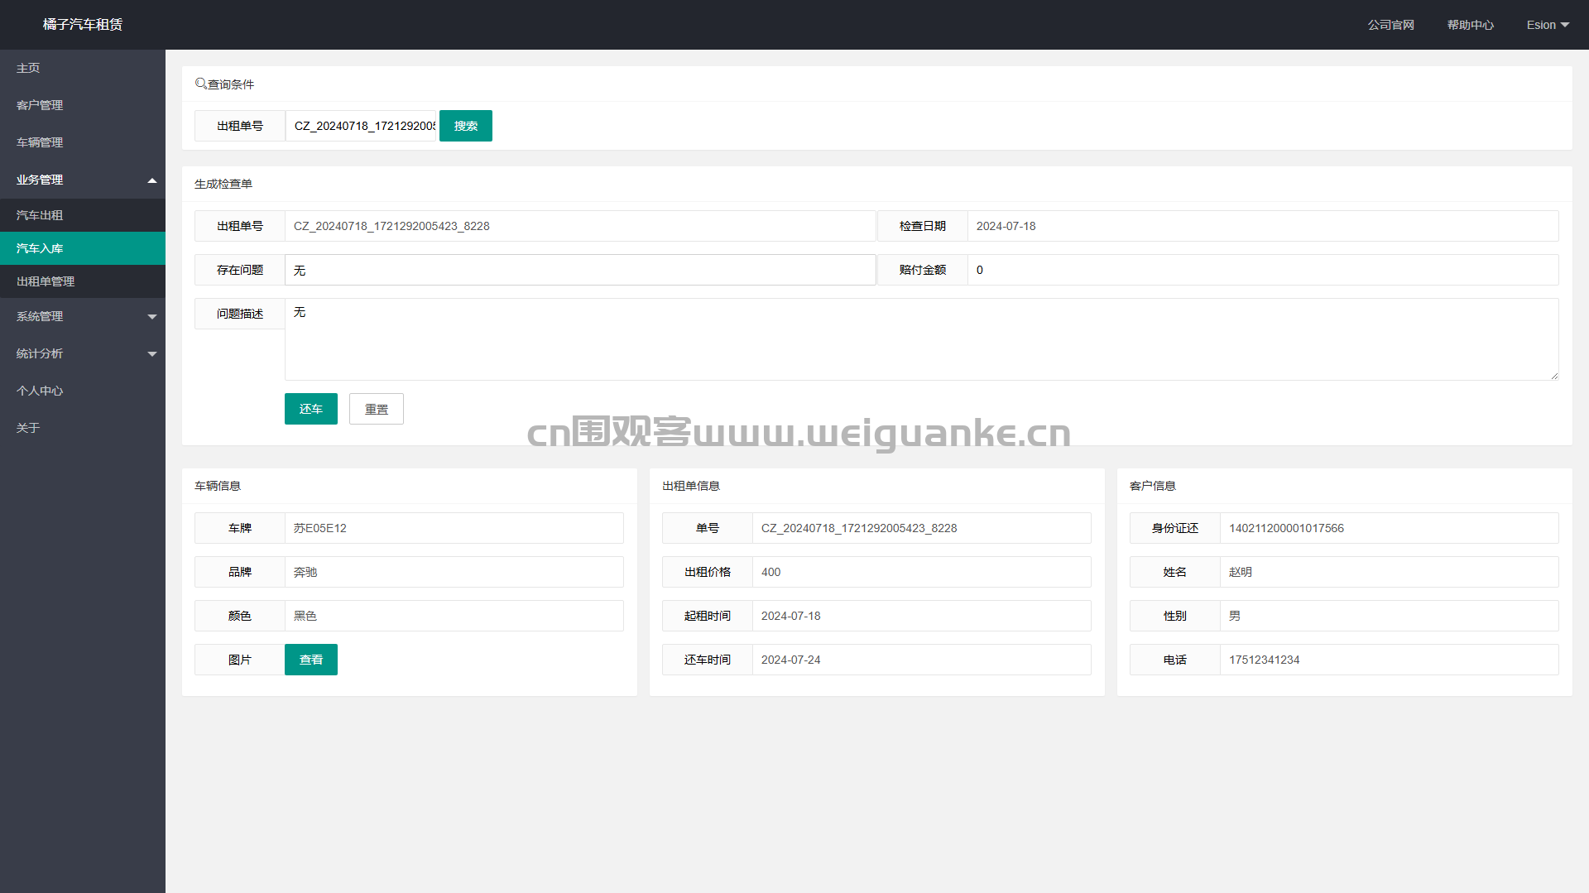Click the 问题描述 text area
1589x893 pixels.
(920, 339)
